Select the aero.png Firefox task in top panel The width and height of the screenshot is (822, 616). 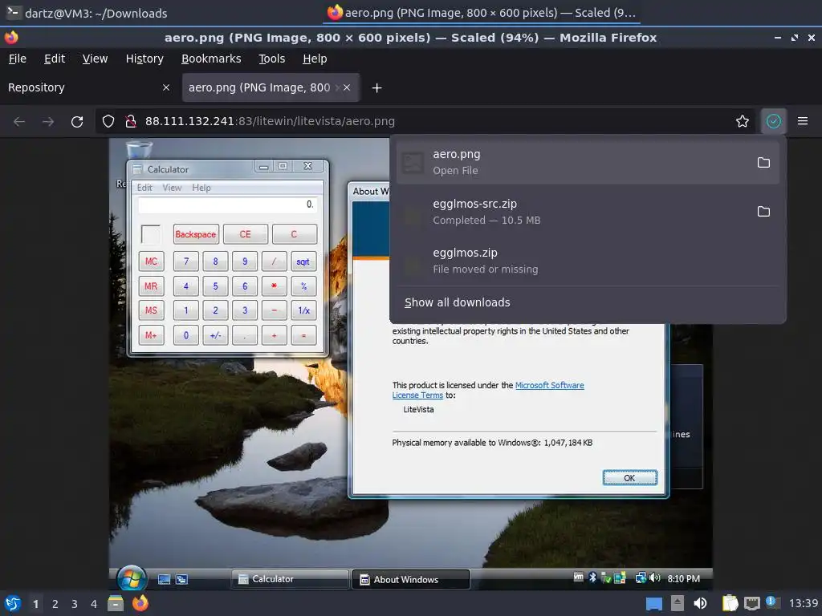click(482, 13)
